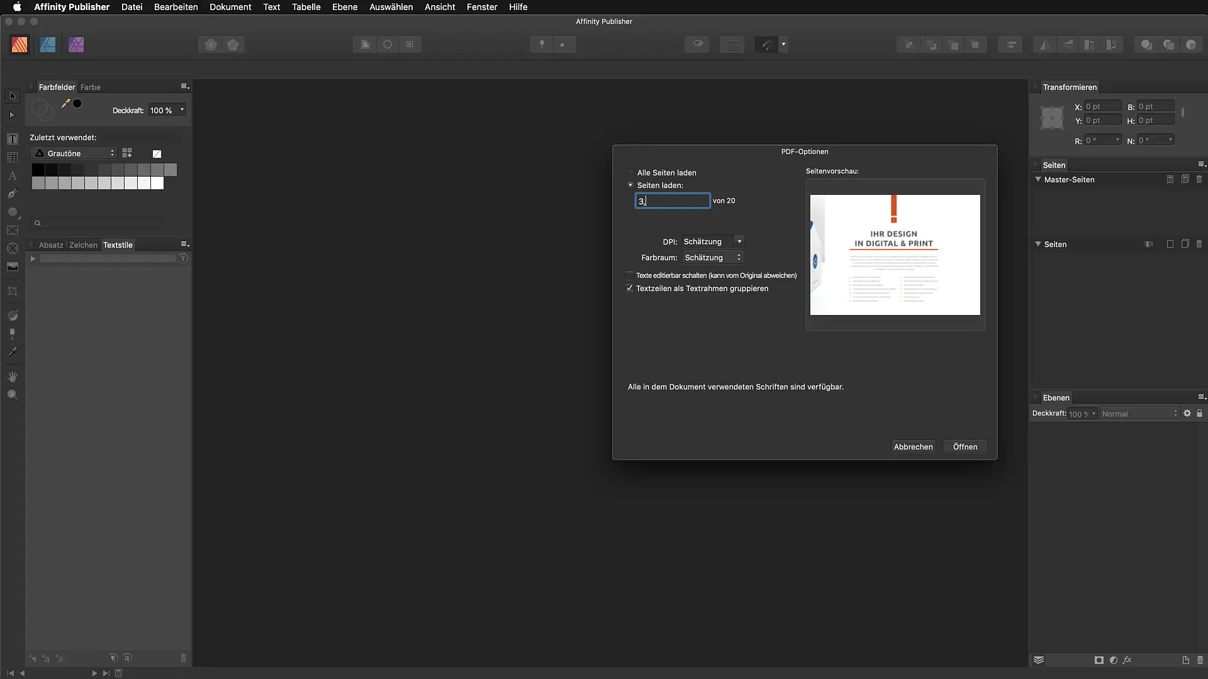Click the add layer icon
Image resolution: width=1208 pixels, height=679 pixels.
tap(1185, 660)
